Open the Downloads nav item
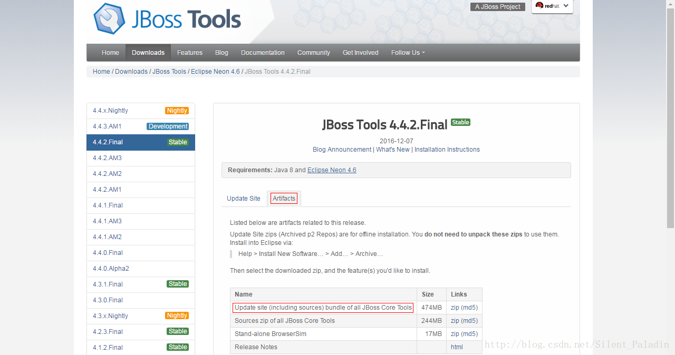The image size is (675, 355). 148,53
